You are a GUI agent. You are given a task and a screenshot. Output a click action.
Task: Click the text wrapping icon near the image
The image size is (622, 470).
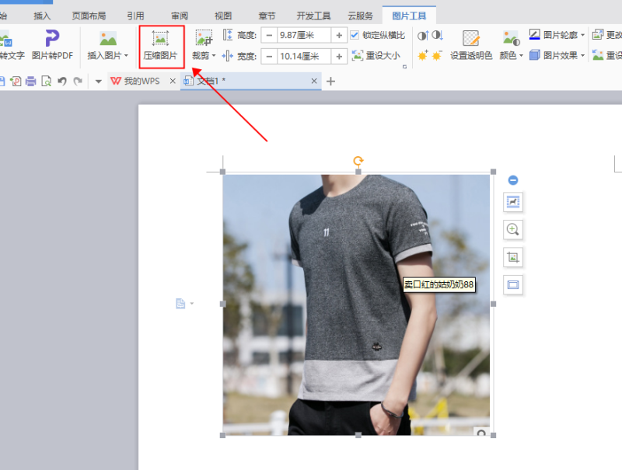pyautogui.click(x=514, y=202)
